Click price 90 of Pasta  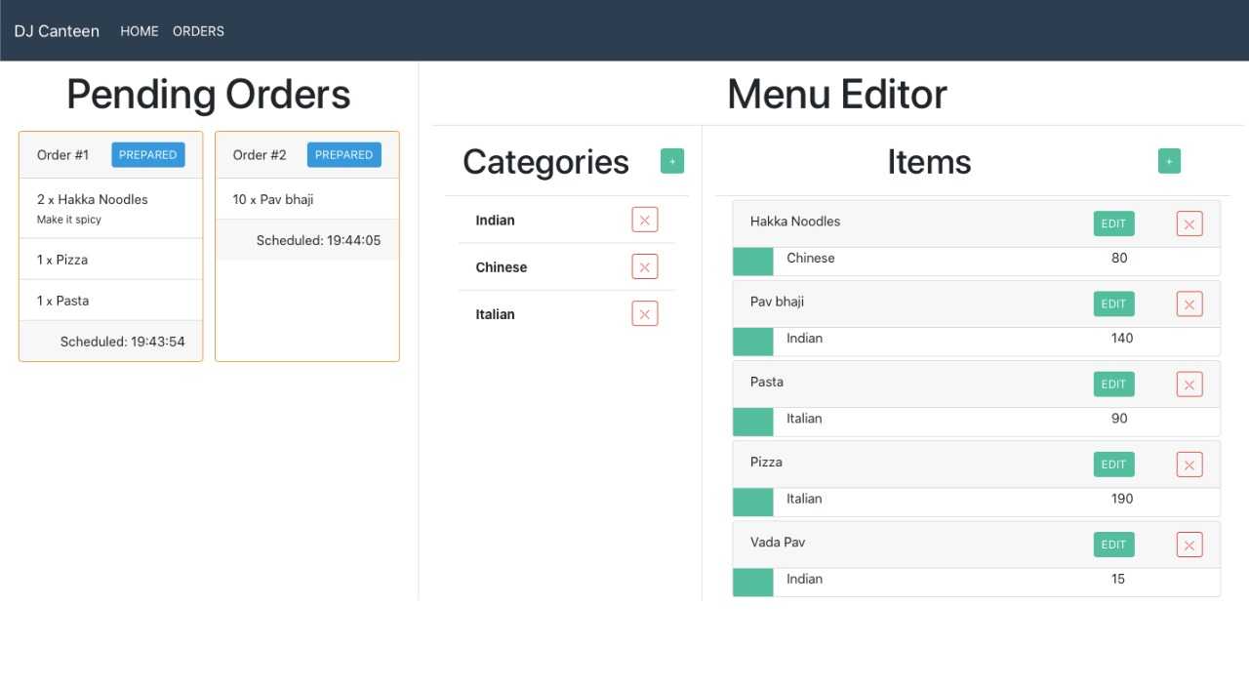(x=1119, y=419)
